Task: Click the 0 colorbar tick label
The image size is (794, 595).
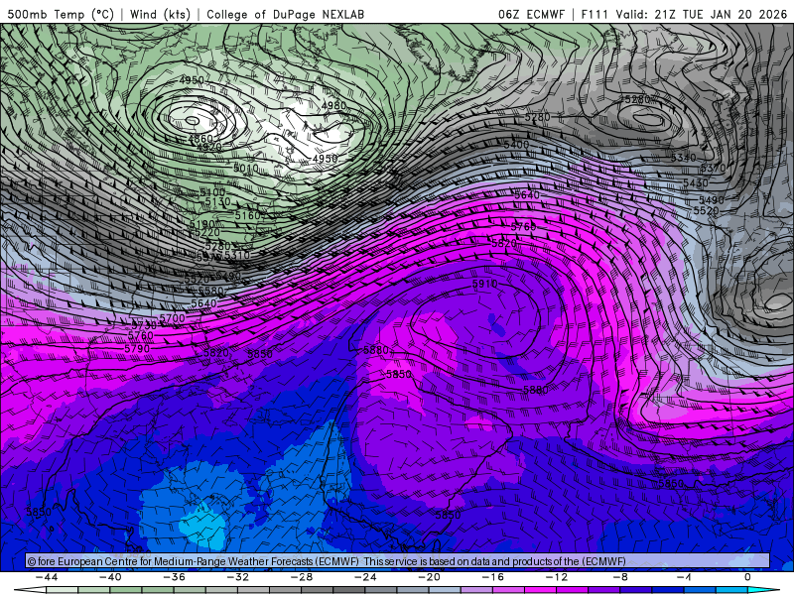Action: pos(747,577)
